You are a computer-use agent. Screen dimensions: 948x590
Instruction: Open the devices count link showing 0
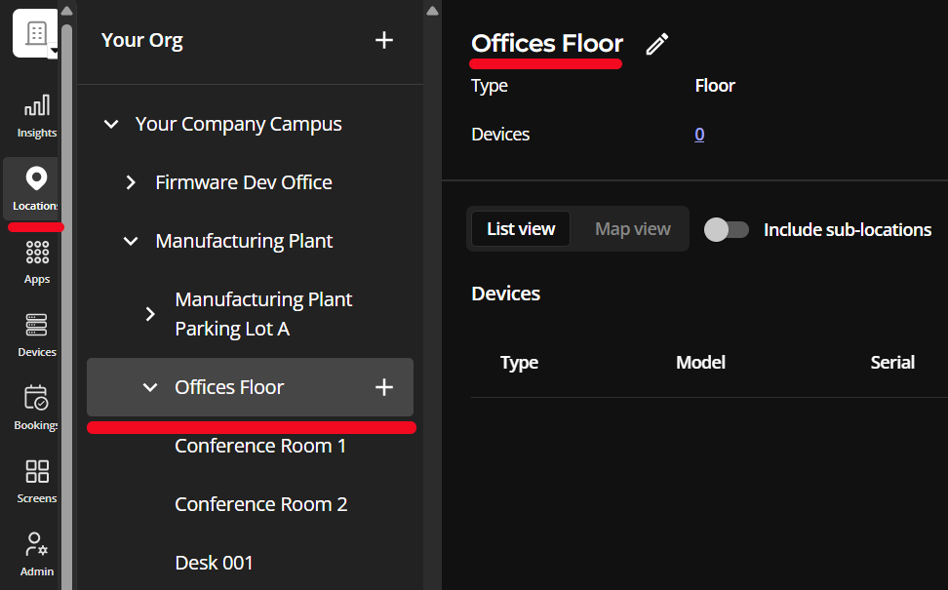coord(699,134)
